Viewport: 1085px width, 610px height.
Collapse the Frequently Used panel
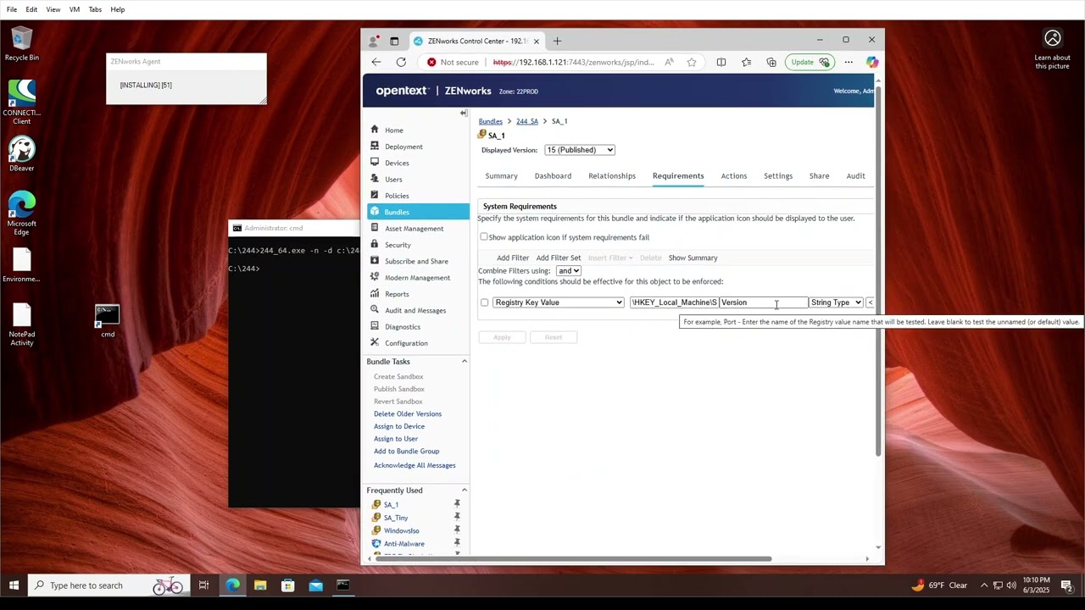pyautogui.click(x=464, y=491)
